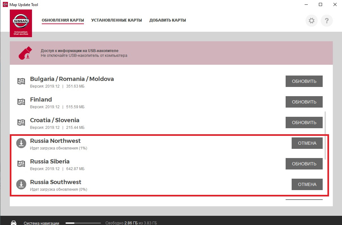Select the Finland map title
Screen dimensions: 342x225
tap(41, 100)
